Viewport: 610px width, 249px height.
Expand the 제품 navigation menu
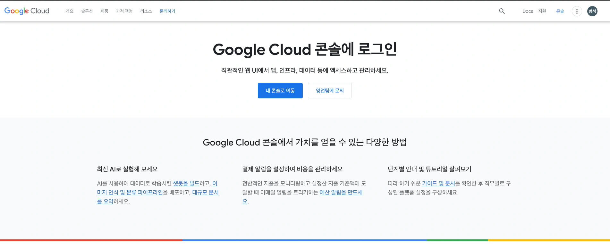pyautogui.click(x=104, y=11)
